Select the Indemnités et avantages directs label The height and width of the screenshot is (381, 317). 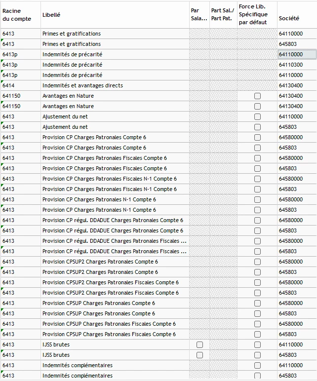(x=82, y=85)
